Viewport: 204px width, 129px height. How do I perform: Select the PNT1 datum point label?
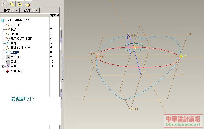click(101, 57)
